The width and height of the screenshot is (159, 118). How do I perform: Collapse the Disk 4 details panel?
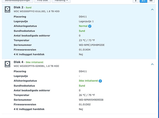click(x=152, y=64)
